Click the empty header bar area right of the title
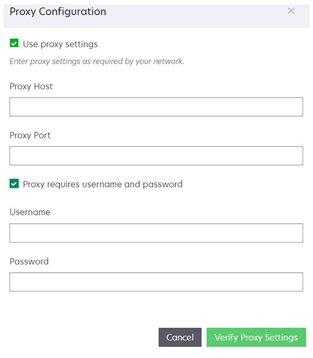The width and height of the screenshot is (313, 358). (x=198, y=11)
